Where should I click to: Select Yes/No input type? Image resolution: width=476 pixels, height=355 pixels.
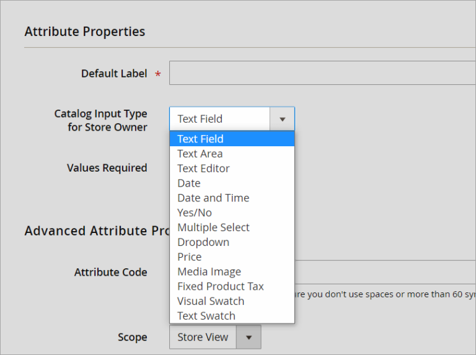coord(195,213)
